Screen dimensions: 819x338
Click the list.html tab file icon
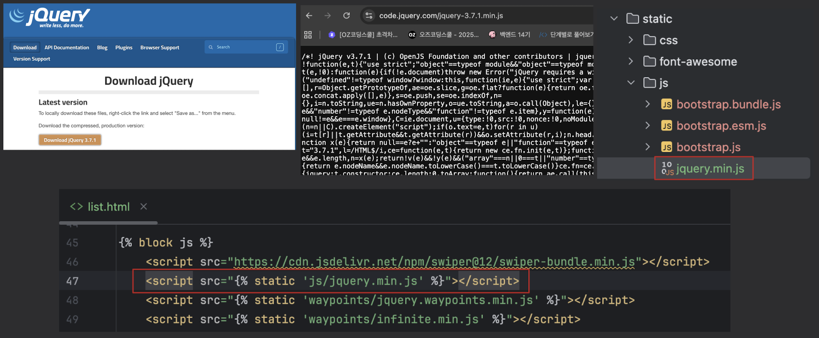click(x=76, y=207)
